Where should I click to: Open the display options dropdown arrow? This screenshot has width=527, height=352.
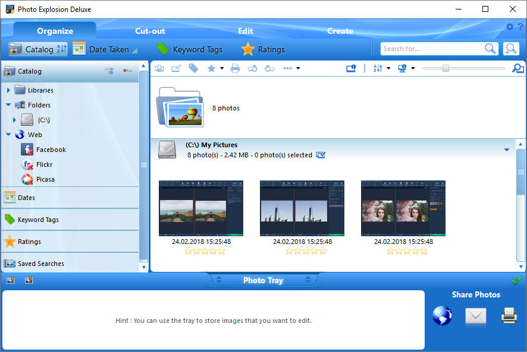pos(413,68)
